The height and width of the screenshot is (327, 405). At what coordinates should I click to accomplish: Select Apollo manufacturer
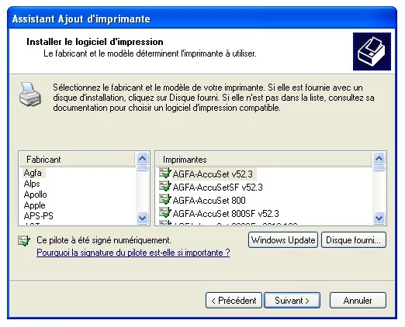[x=35, y=194]
